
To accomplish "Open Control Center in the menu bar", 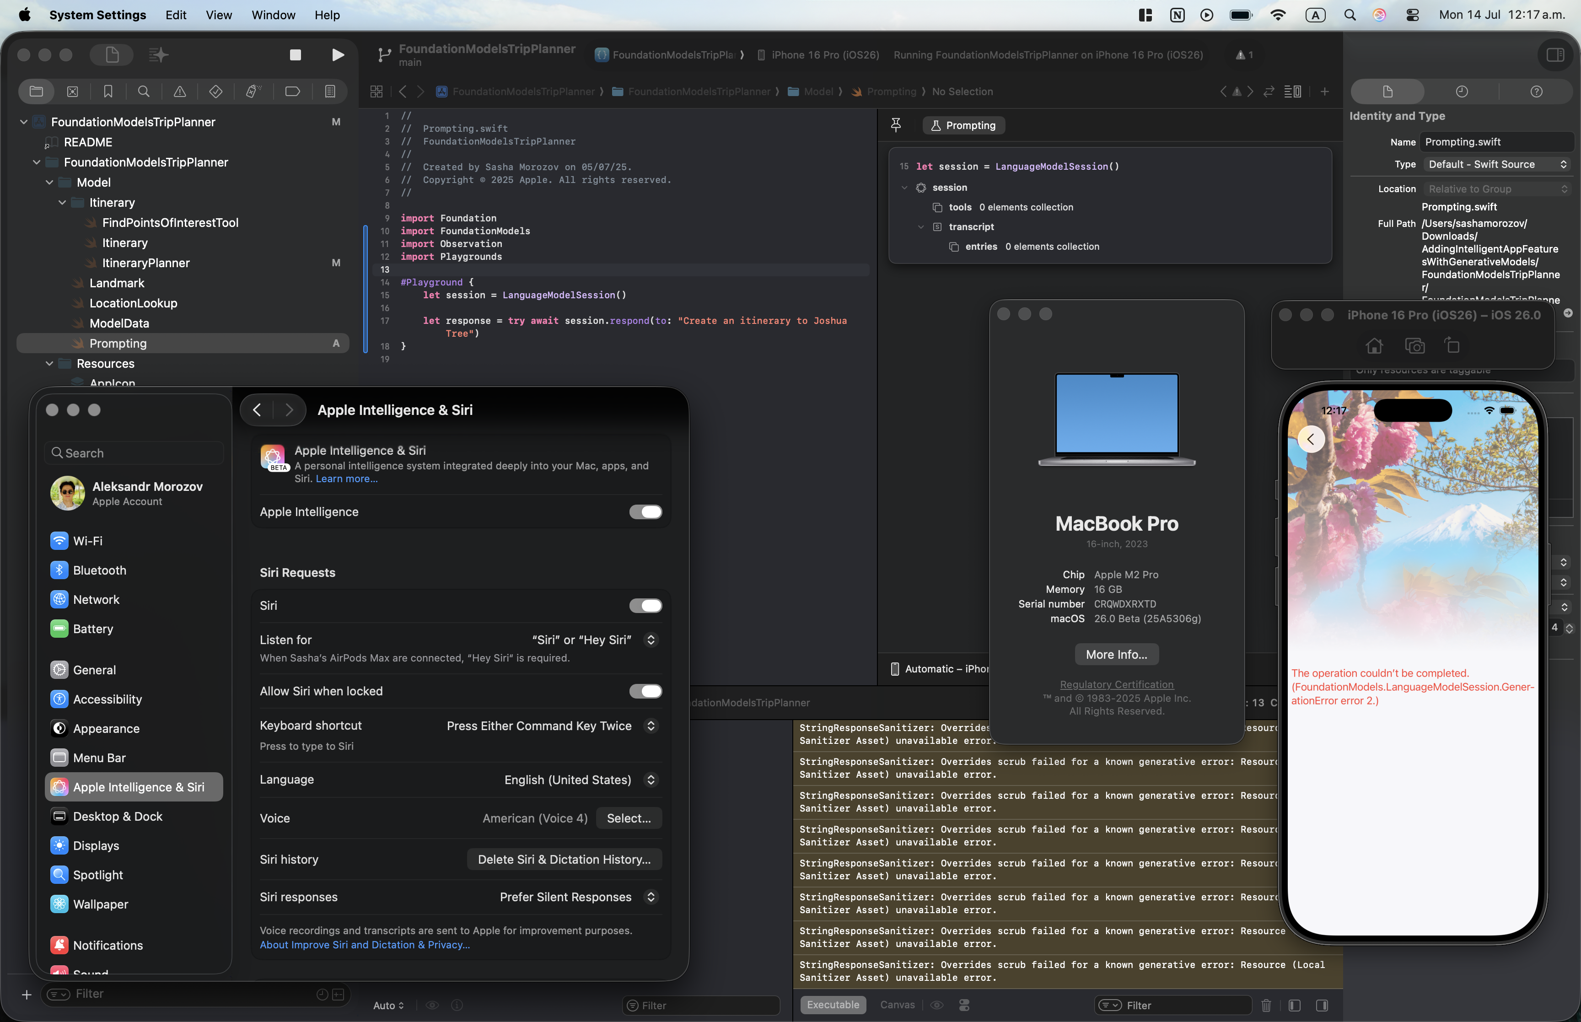I will click(x=1413, y=15).
